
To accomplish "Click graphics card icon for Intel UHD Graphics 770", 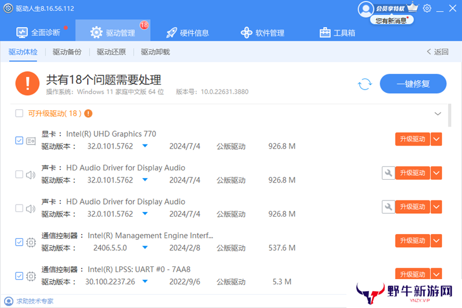I will tap(31, 141).
